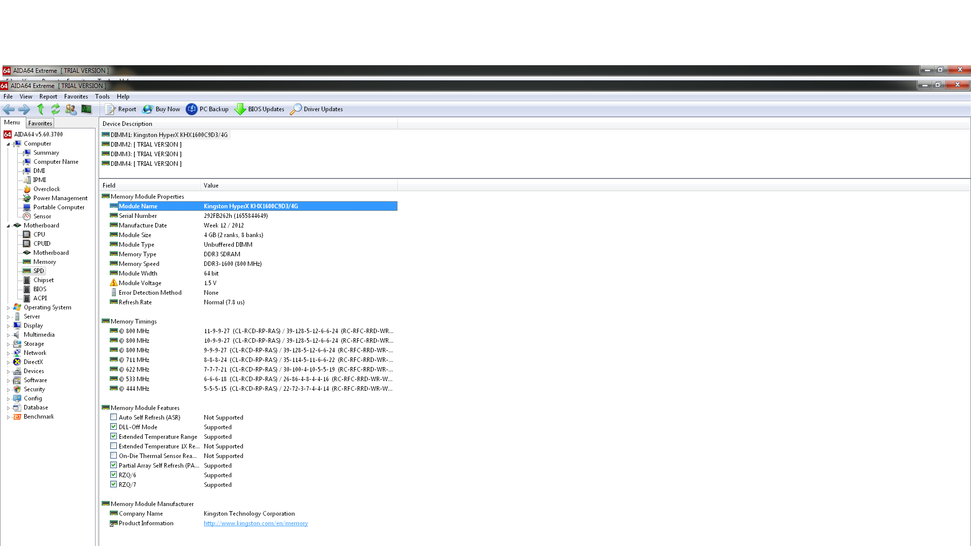Expand the Network node
971x546 pixels.
point(8,353)
